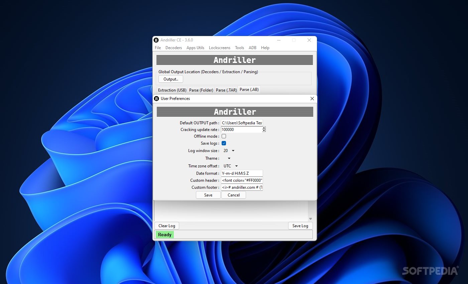Select the Parse (.AB) tab

click(x=249, y=90)
